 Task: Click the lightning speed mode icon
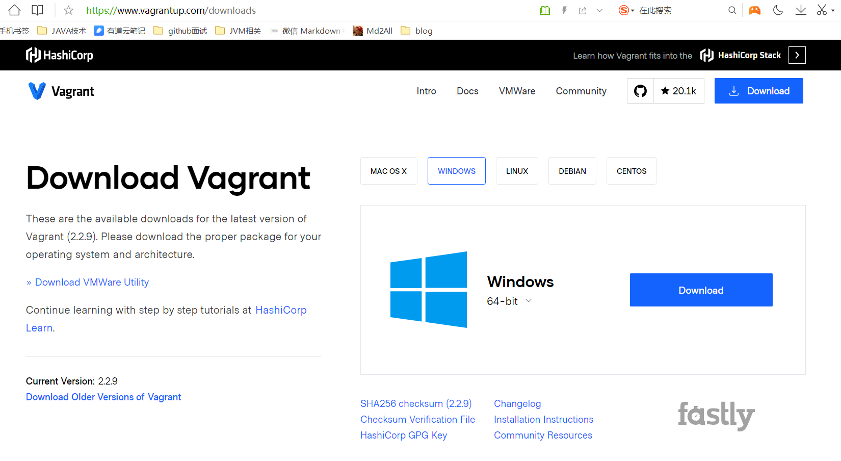[564, 10]
